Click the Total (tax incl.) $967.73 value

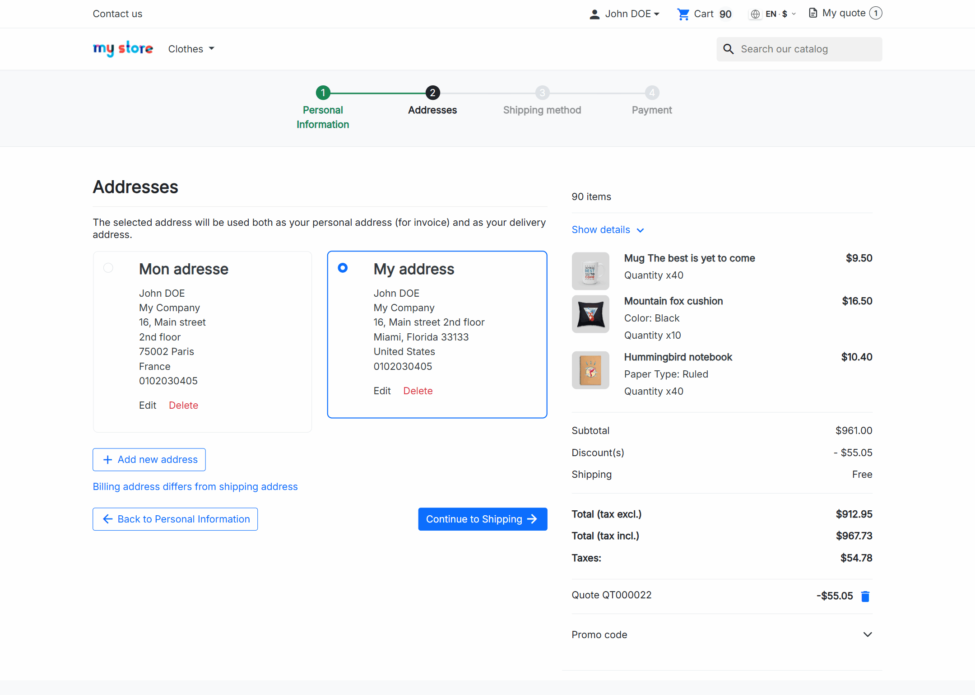pyautogui.click(x=854, y=536)
